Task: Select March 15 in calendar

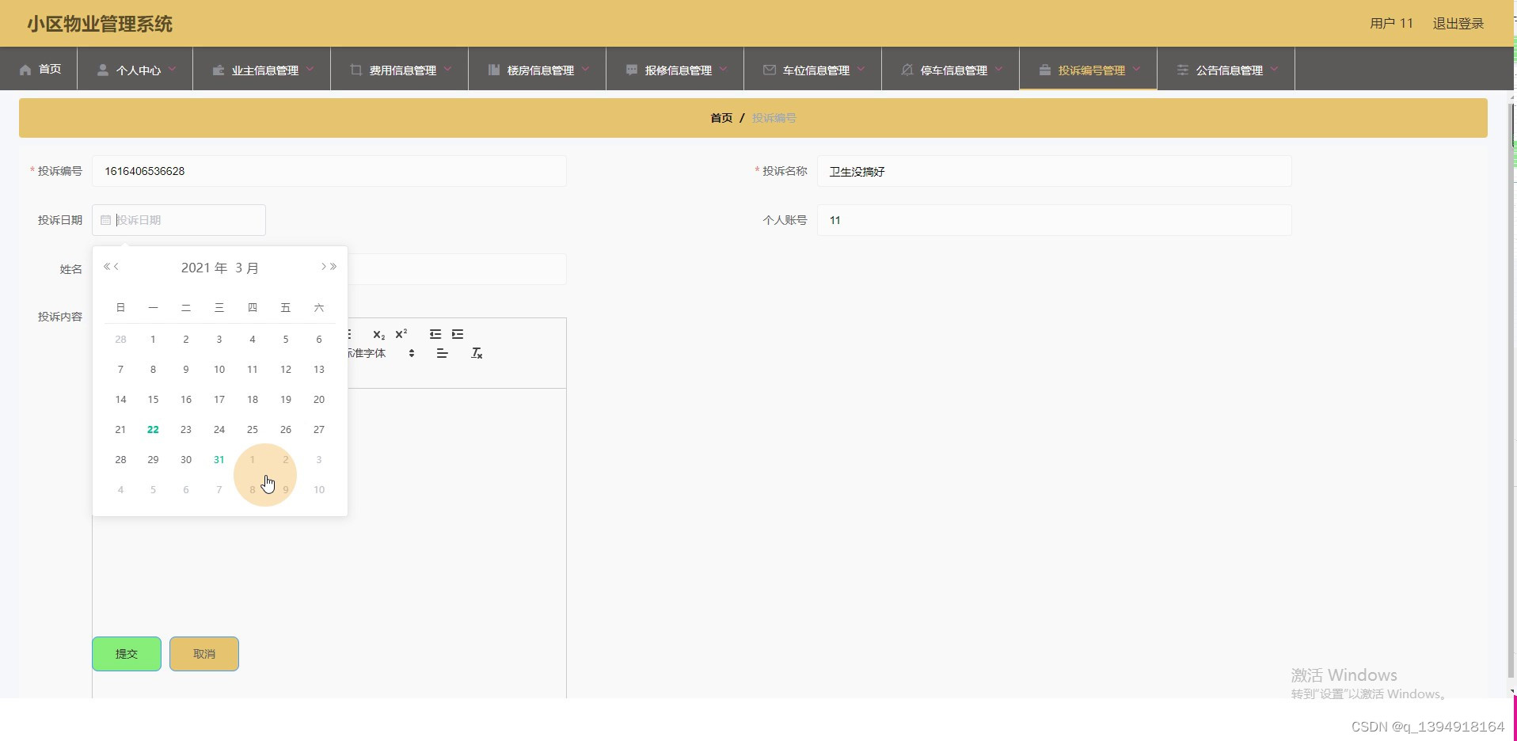Action: point(153,400)
